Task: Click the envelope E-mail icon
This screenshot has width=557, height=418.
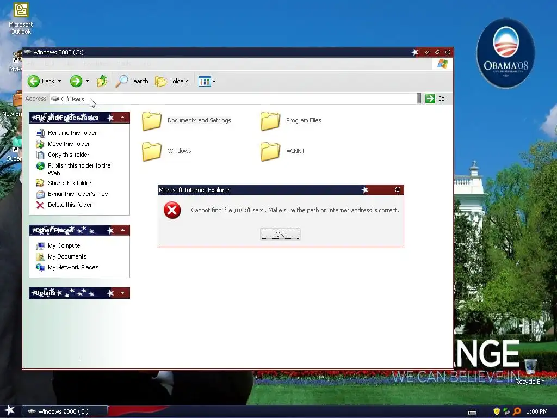Action: pos(40,194)
